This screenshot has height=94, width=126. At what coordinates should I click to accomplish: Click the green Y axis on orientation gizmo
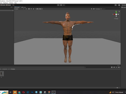click(x=116, y=12)
